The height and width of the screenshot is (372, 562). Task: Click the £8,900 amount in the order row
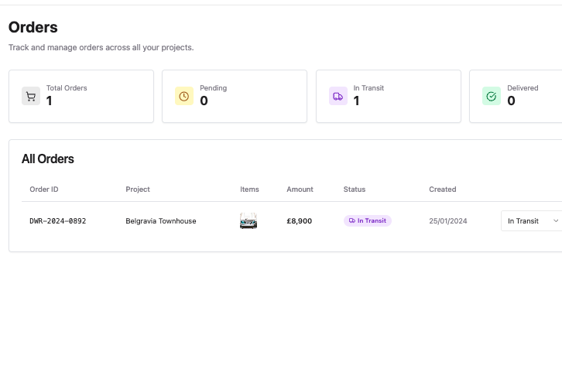[300, 221]
